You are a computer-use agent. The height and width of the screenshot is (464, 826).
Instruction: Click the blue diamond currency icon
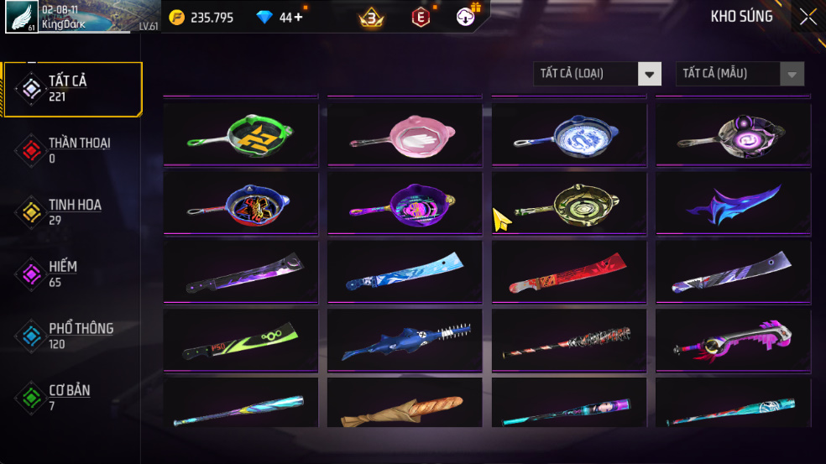pos(264,18)
